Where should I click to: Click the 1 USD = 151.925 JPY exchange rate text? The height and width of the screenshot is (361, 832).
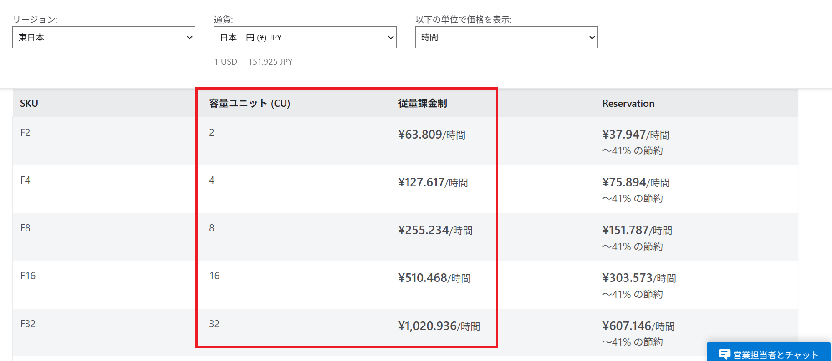tap(253, 62)
